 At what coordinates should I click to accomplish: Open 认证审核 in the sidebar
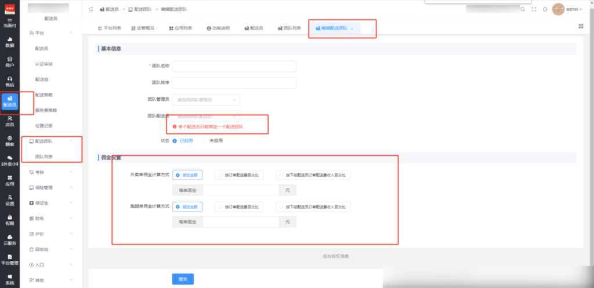[44, 64]
